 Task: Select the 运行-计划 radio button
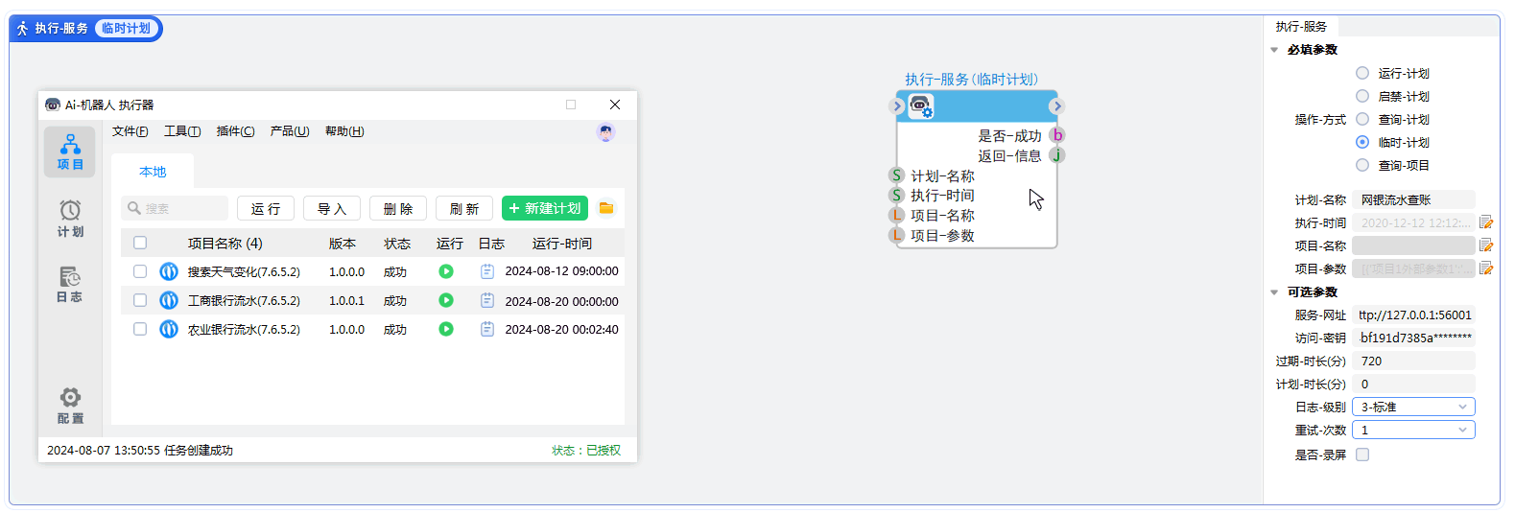[1362, 73]
